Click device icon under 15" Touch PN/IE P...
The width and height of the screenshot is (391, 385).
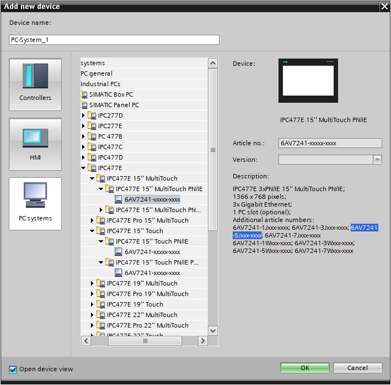pyautogui.click(x=118, y=273)
